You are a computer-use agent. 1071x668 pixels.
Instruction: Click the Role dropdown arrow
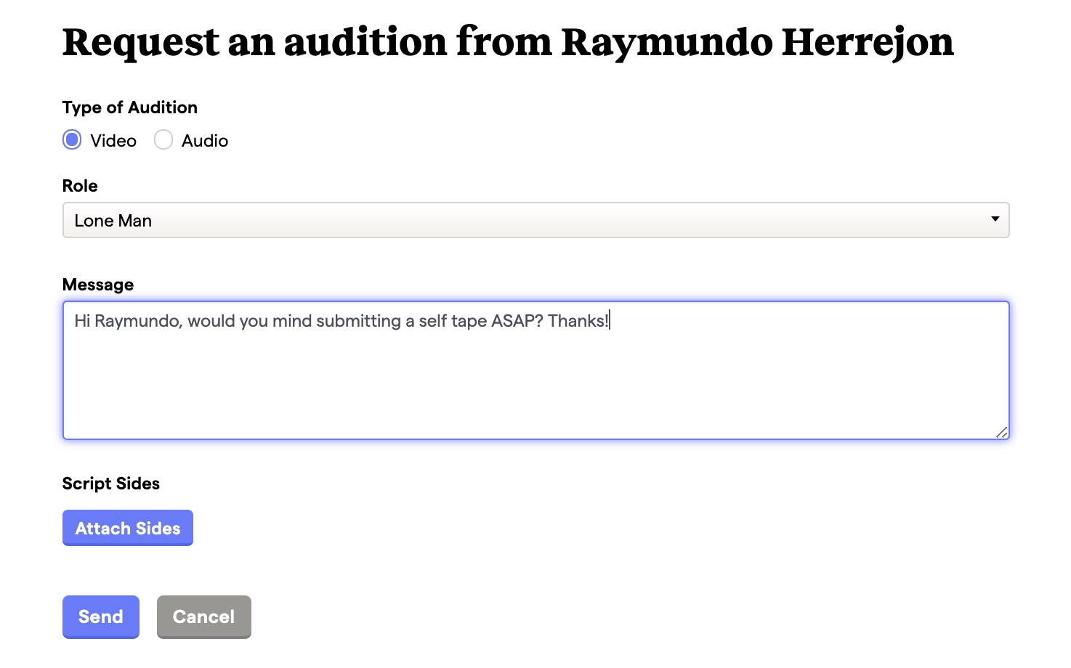tap(995, 219)
